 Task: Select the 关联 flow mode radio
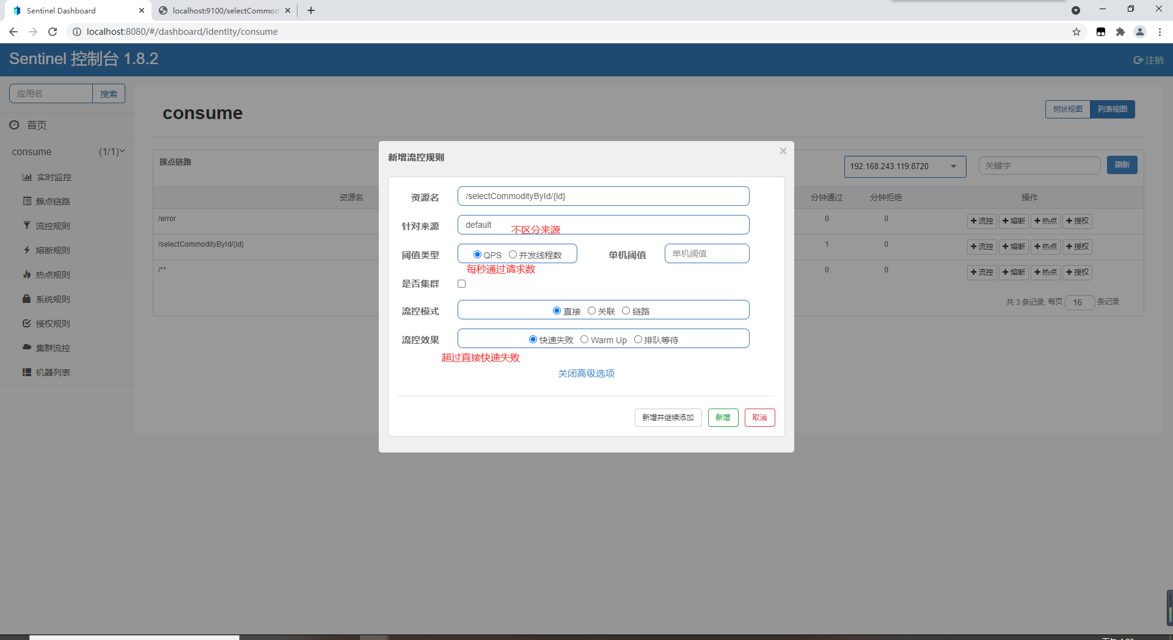click(x=591, y=311)
